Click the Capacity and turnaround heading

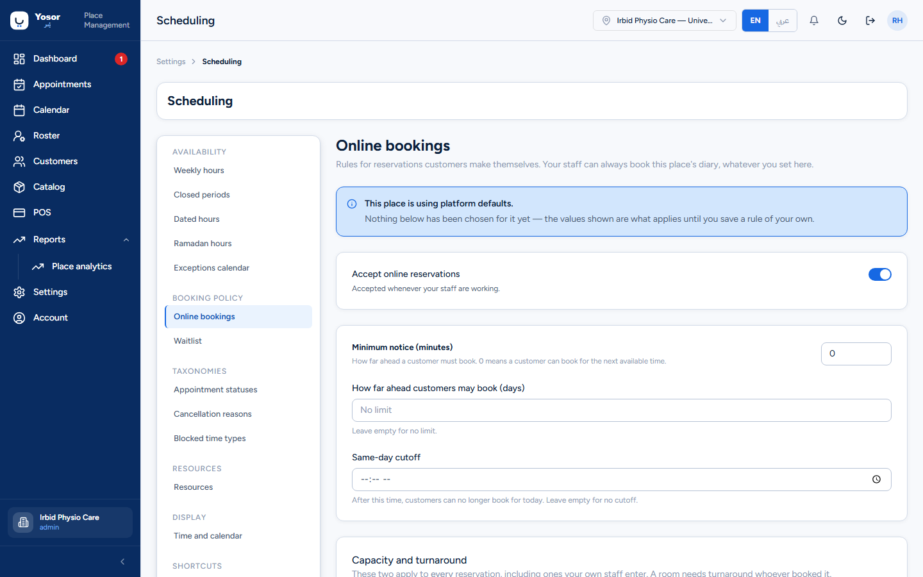coord(409,560)
